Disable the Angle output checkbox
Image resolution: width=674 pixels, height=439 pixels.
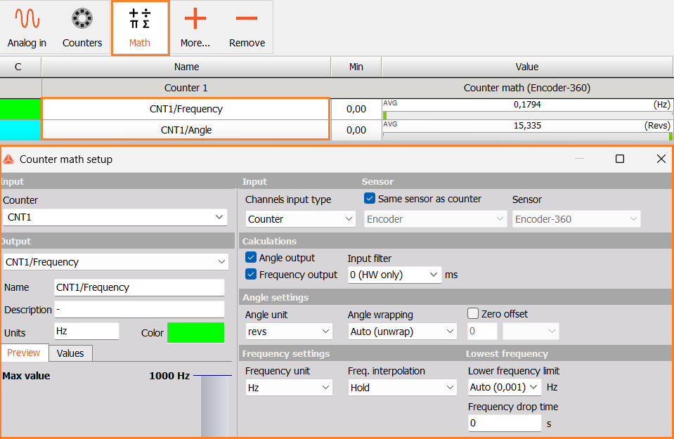click(251, 257)
